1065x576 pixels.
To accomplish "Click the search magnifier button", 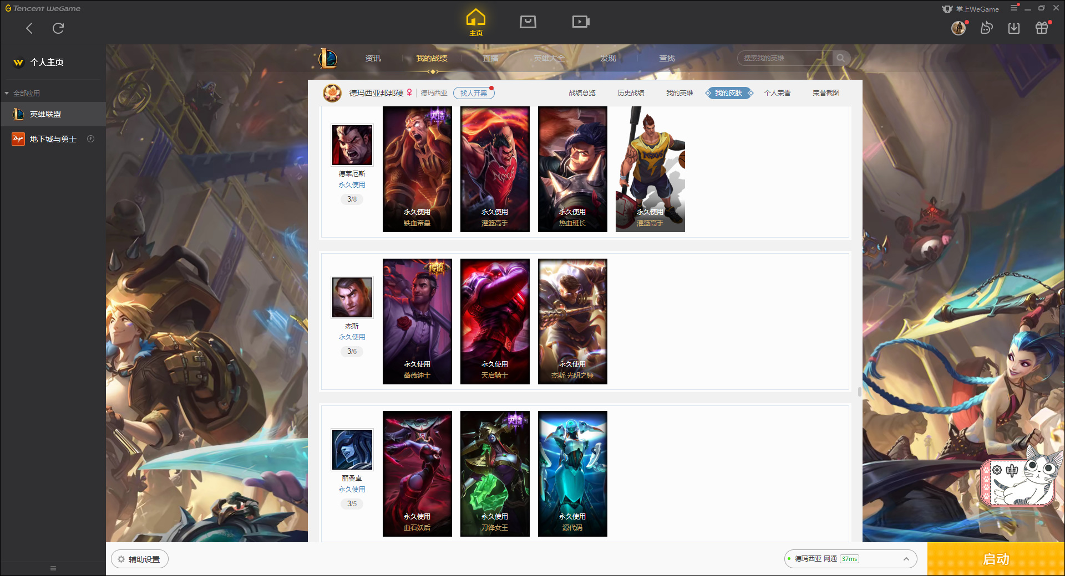I will pos(841,58).
